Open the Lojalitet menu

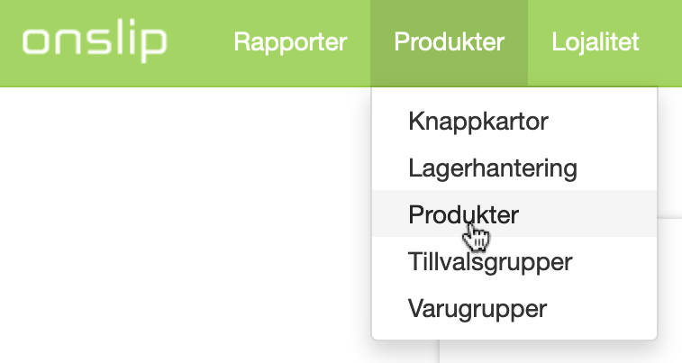tap(595, 42)
